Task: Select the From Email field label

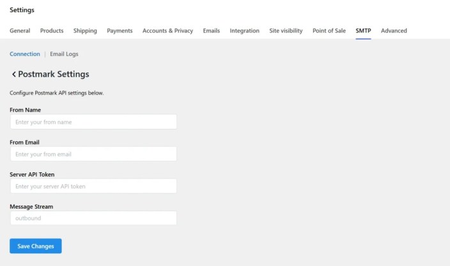Action: [x=24, y=142]
